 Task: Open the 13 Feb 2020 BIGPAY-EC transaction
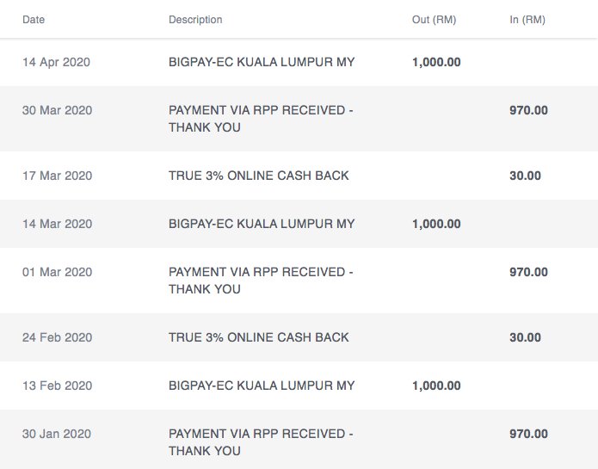(x=299, y=386)
